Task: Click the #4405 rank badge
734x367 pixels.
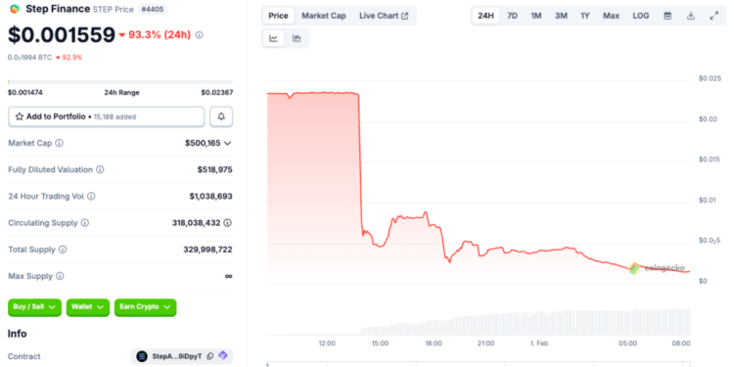Action: [152, 9]
